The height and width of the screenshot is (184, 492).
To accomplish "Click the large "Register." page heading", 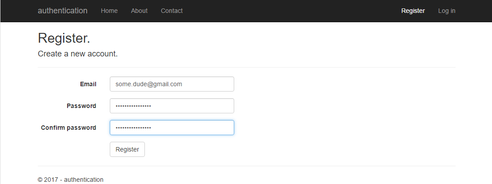I will [64, 38].
